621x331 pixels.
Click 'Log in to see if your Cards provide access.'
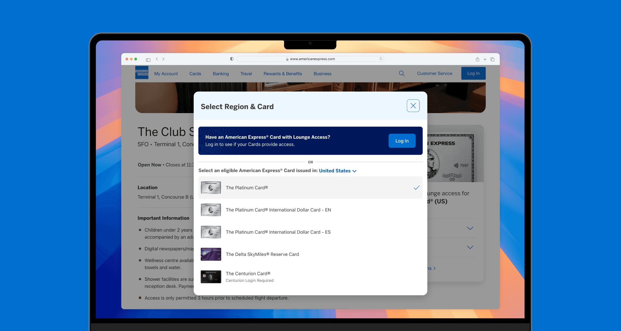250,145
